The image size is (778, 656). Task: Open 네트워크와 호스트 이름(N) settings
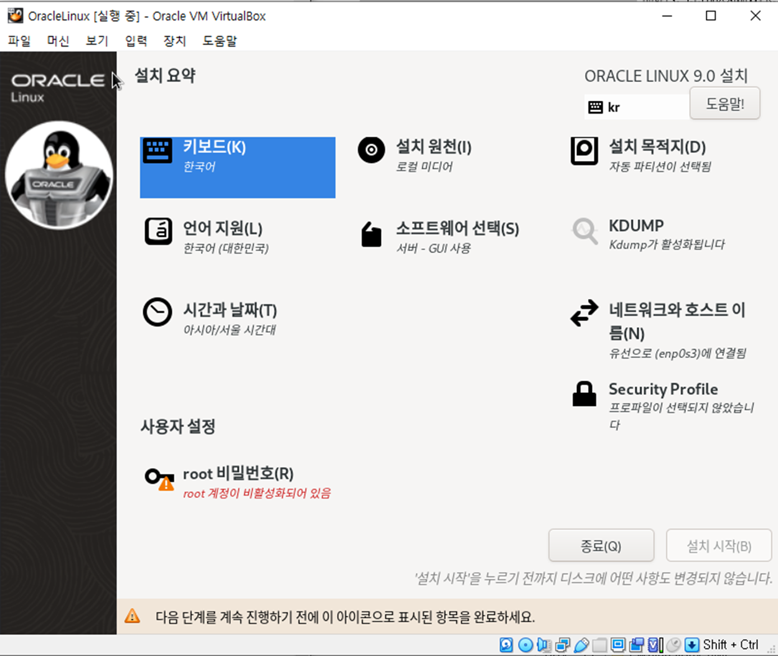677,321
